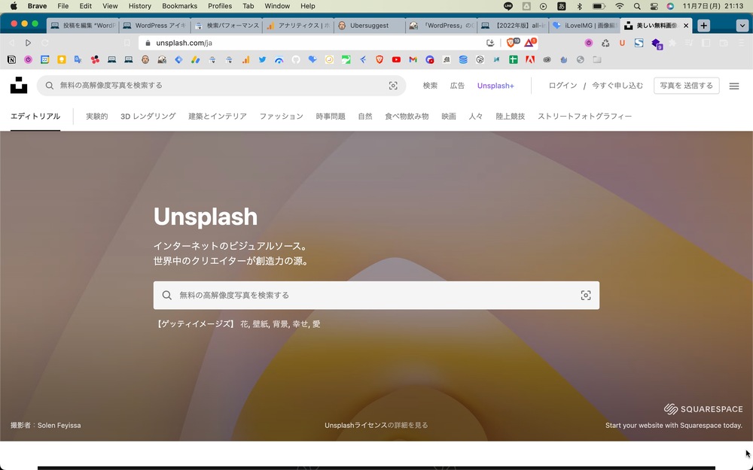The image size is (753, 470).
Task: Open the Adobe bookmark
Action: click(x=530, y=60)
